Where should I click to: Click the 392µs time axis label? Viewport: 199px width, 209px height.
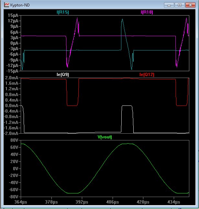[82, 202]
